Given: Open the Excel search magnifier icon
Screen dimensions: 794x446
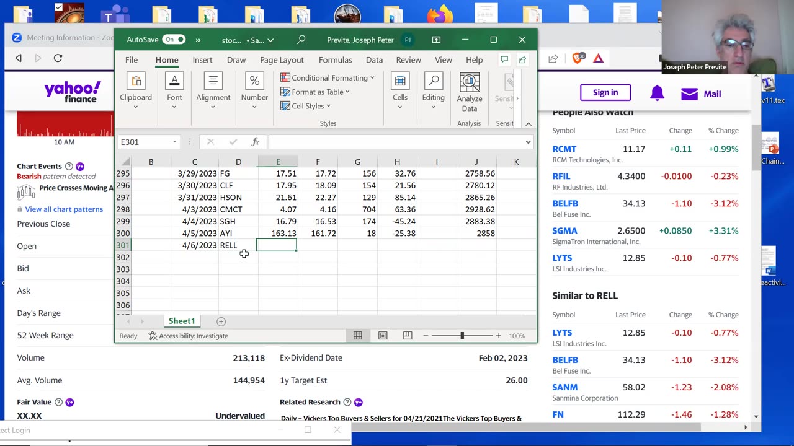Looking at the screenshot, I should coord(301,40).
